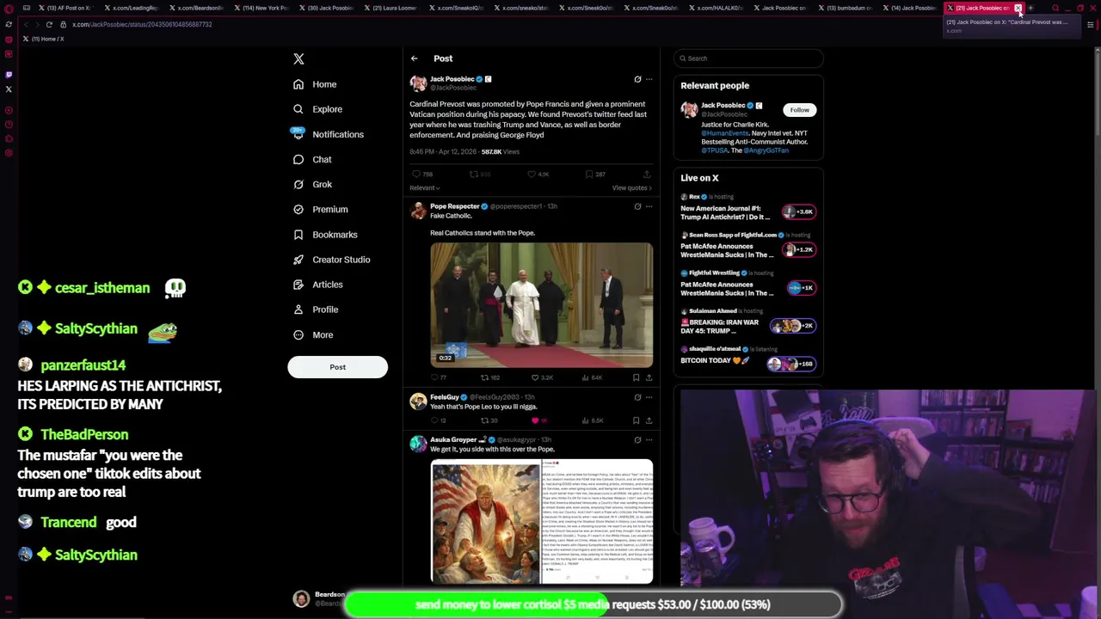Open Trump painting image in Asuka's reply
This screenshot has height=619, width=1101.
click(x=486, y=523)
